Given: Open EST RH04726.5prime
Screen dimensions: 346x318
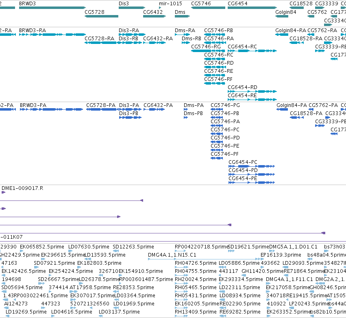Looking at the screenshot, I should [x=181, y=267].
